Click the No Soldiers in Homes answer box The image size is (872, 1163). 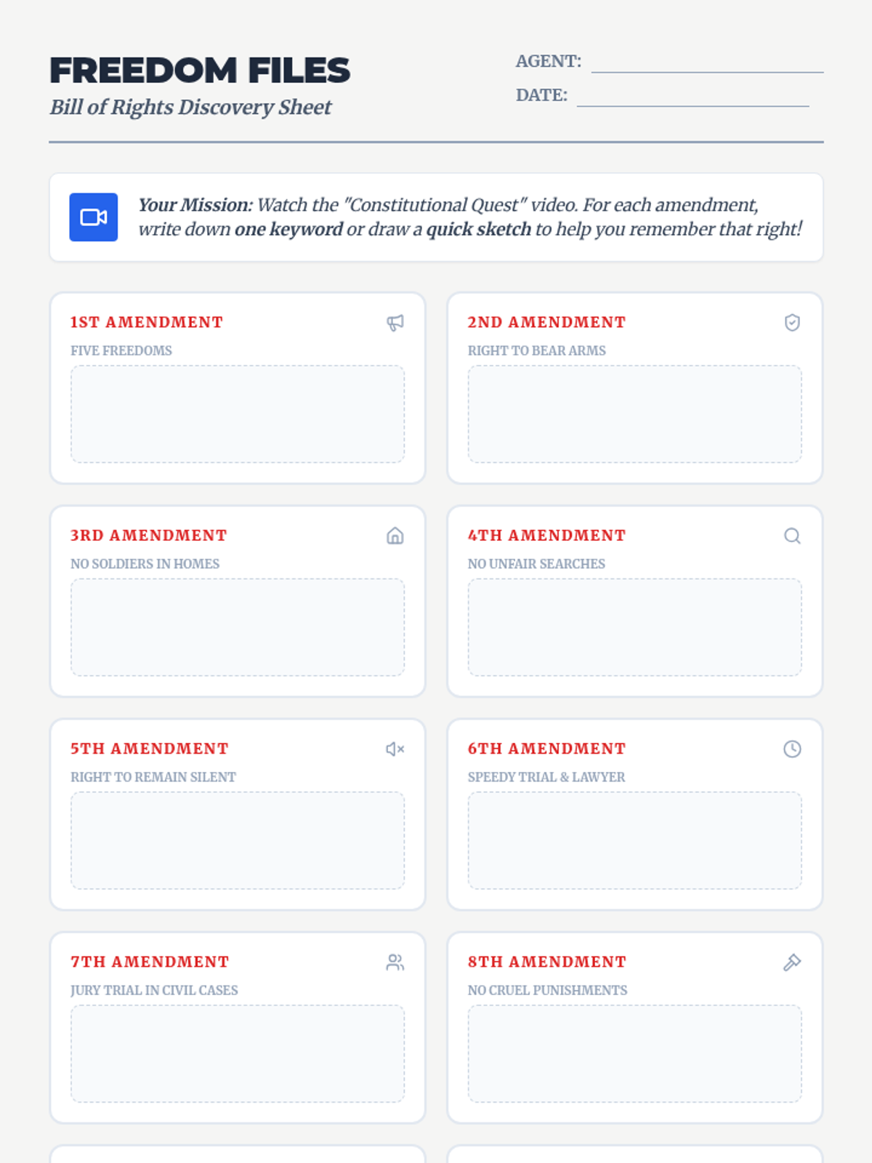coord(238,627)
